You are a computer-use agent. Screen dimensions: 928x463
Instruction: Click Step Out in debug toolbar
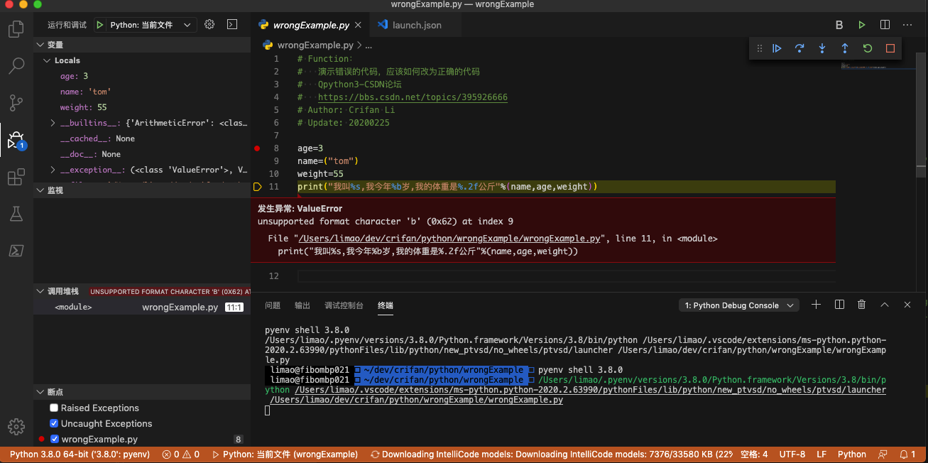point(845,48)
